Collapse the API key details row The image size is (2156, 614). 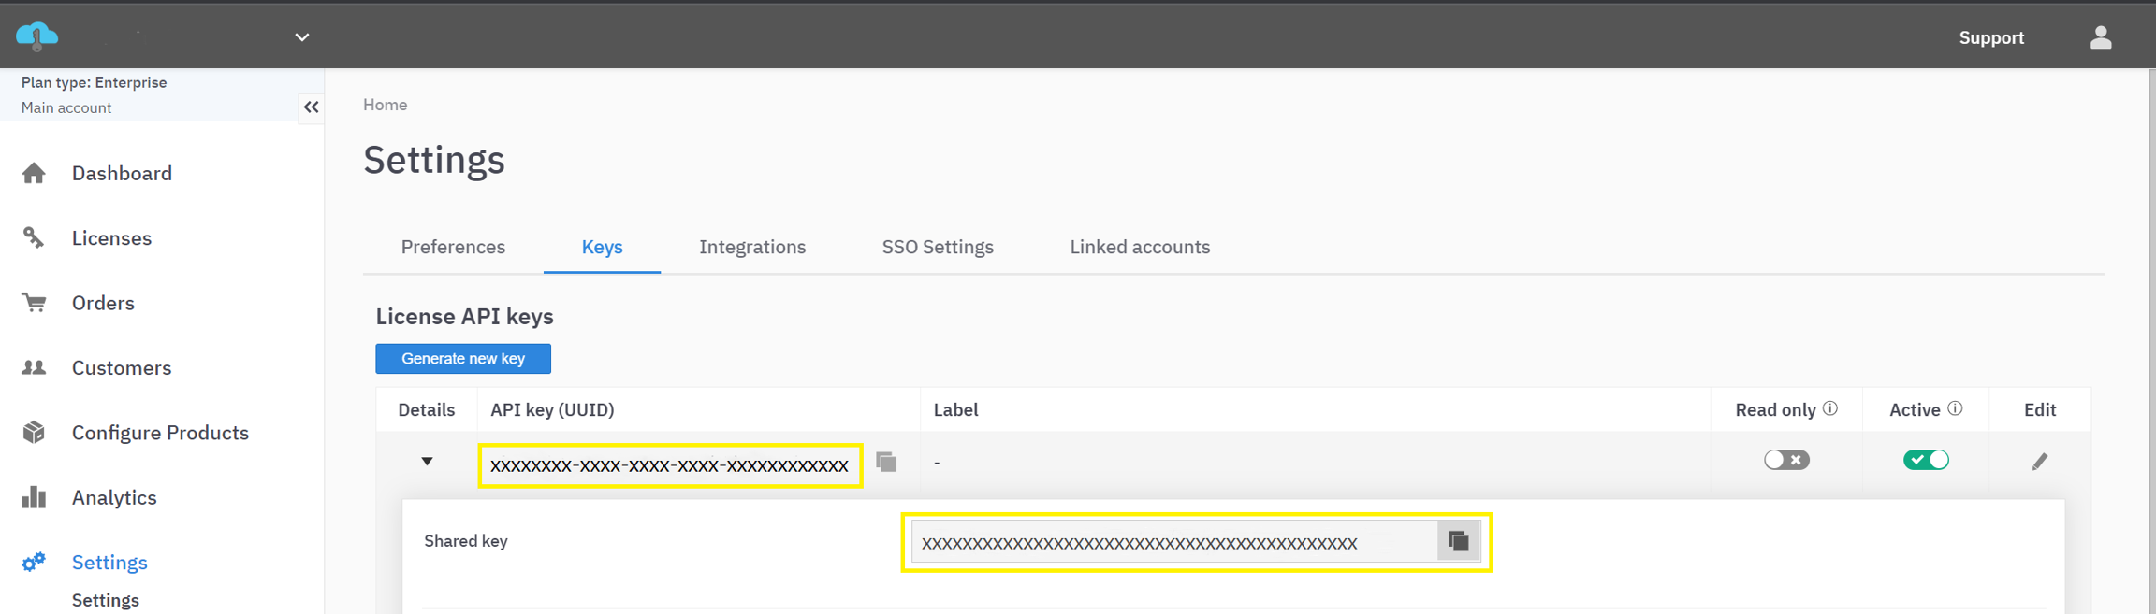coord(427,461)
